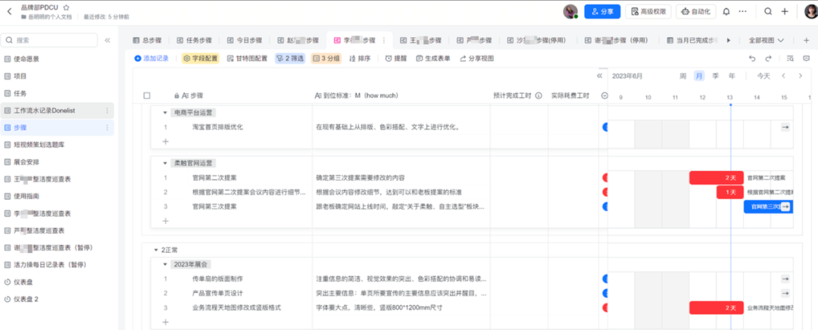Open the 2 筛选 filter

pyautogui.click(x=290, y=58)
